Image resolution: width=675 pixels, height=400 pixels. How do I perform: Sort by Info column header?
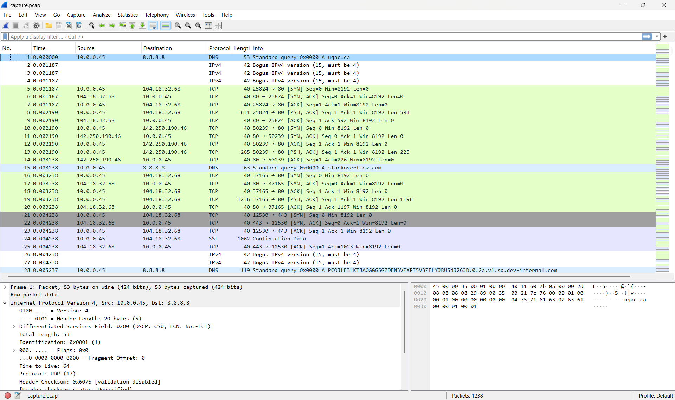point(453,48)
